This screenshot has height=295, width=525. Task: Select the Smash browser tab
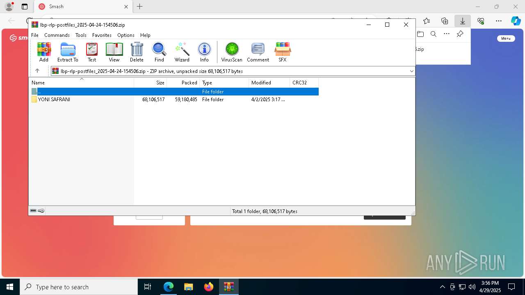click(x=83, y=7)
